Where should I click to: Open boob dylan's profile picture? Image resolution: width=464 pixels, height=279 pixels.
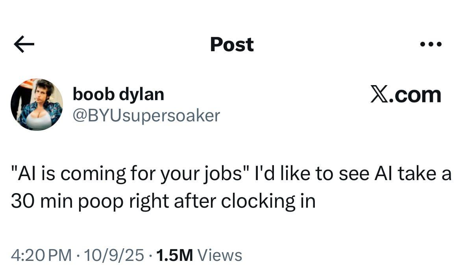37,104
